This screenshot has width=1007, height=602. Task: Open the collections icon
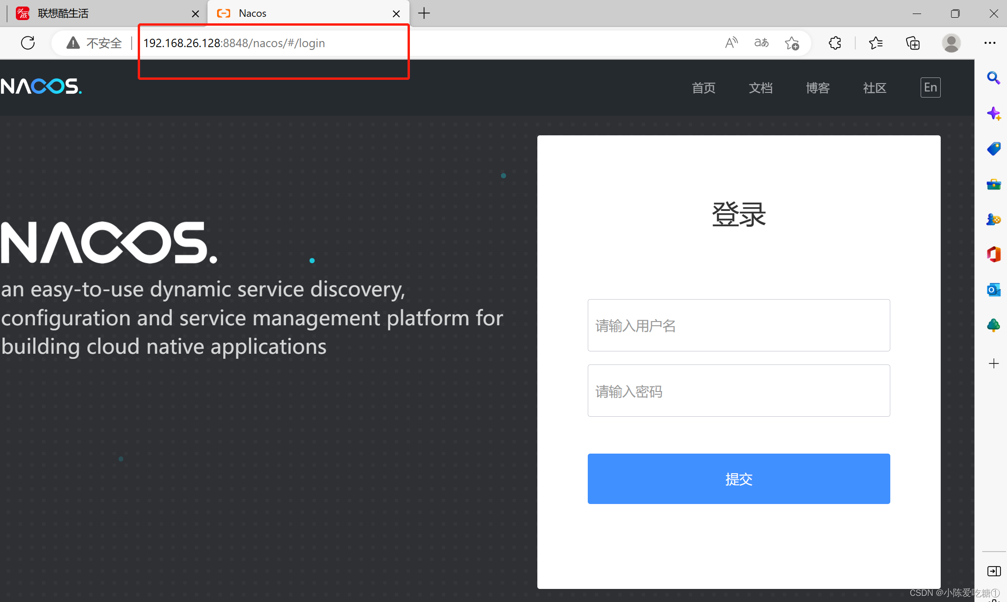pyautogui.click(x=913, y=43)
